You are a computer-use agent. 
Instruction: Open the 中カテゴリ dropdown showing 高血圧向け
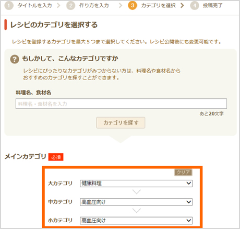[x=136, y=202]
